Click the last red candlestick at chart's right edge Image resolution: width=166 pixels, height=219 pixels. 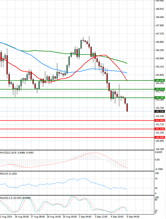point(127,108)
